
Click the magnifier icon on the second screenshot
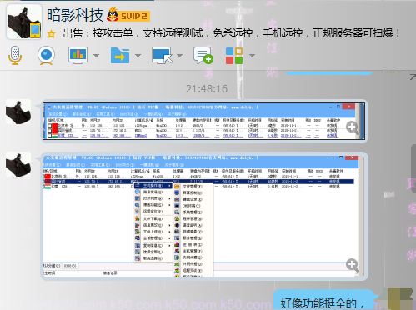[x=353, y=265]
